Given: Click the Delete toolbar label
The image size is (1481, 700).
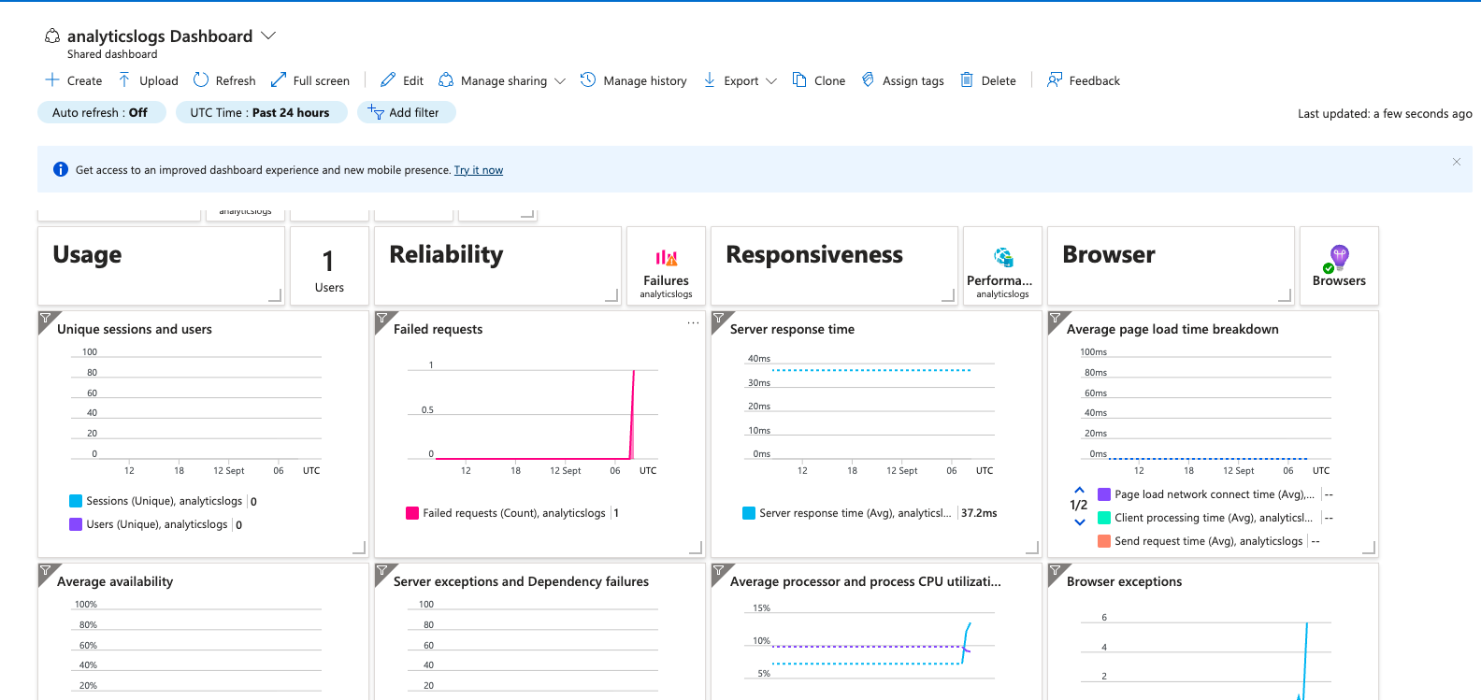Looking at the screenshot, I should point(999,81).
